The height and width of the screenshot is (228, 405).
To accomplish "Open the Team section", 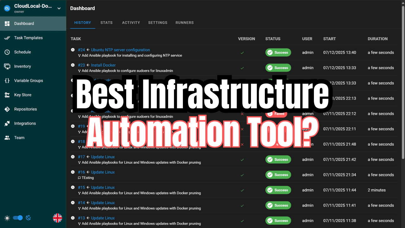I will (x=19, y=137).
